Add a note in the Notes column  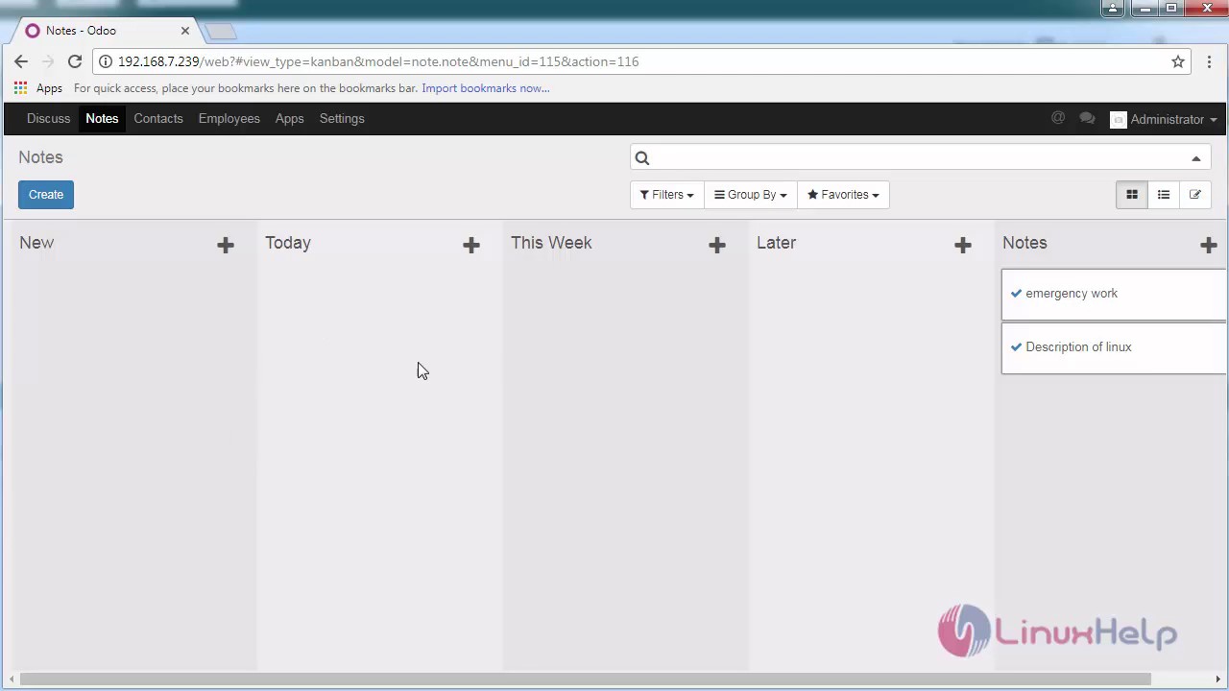click(1209, 246)
